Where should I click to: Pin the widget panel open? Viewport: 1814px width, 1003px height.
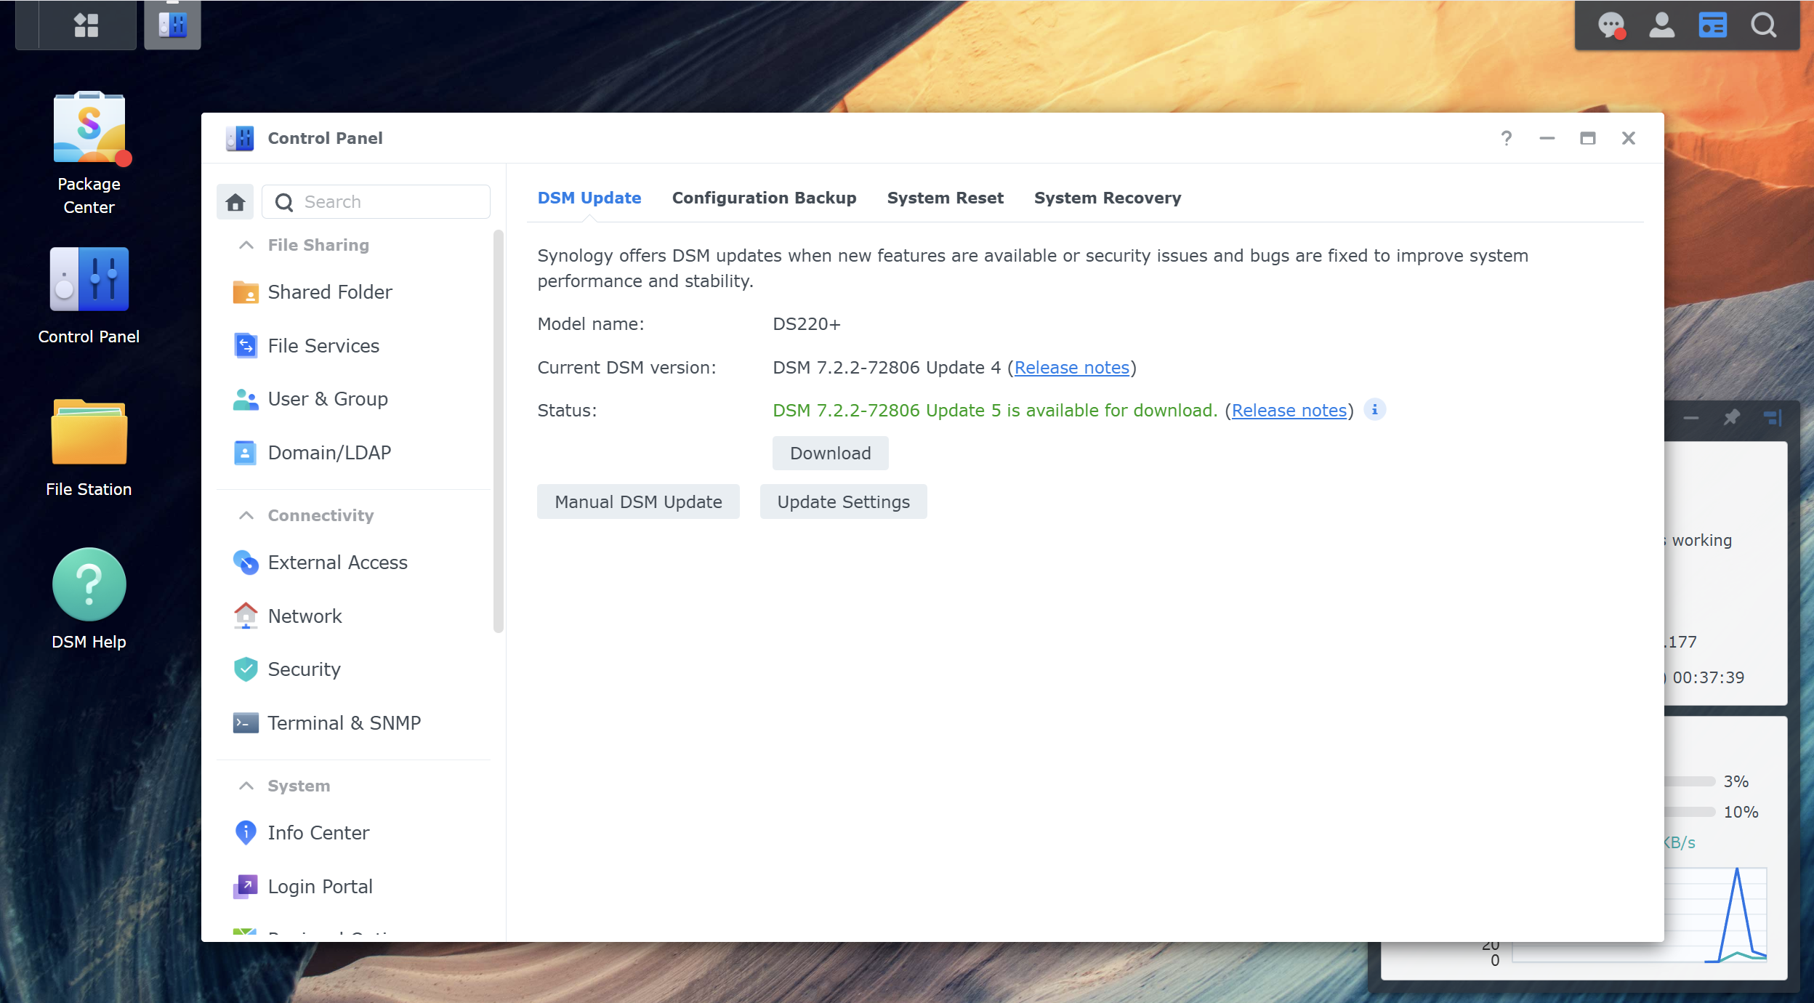(1732, 417)
